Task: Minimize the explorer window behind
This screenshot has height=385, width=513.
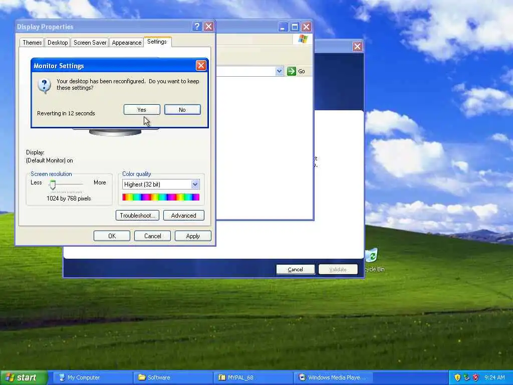Action: [283, 27]
